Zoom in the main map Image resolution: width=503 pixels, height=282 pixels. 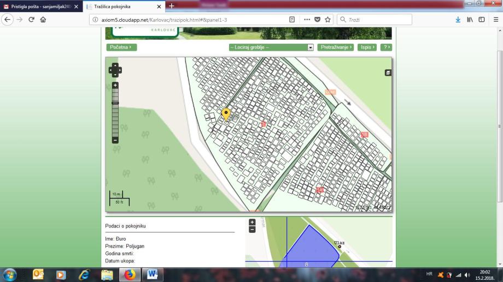click(x=115, y=85)
